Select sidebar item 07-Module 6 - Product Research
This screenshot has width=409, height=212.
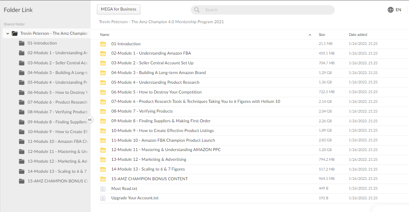click(x=57, y=102)
